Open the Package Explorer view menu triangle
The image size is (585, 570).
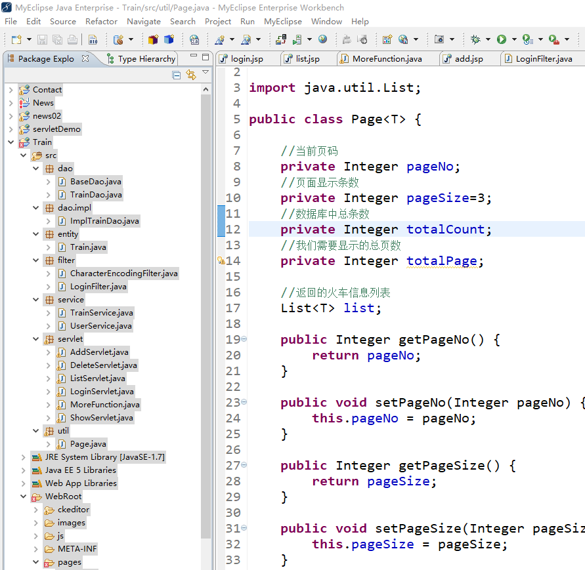(x=206, y=72)
